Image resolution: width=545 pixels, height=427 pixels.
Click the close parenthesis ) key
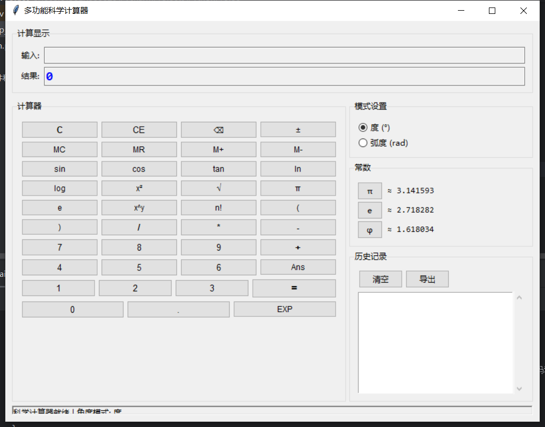[x=59, y=227]
